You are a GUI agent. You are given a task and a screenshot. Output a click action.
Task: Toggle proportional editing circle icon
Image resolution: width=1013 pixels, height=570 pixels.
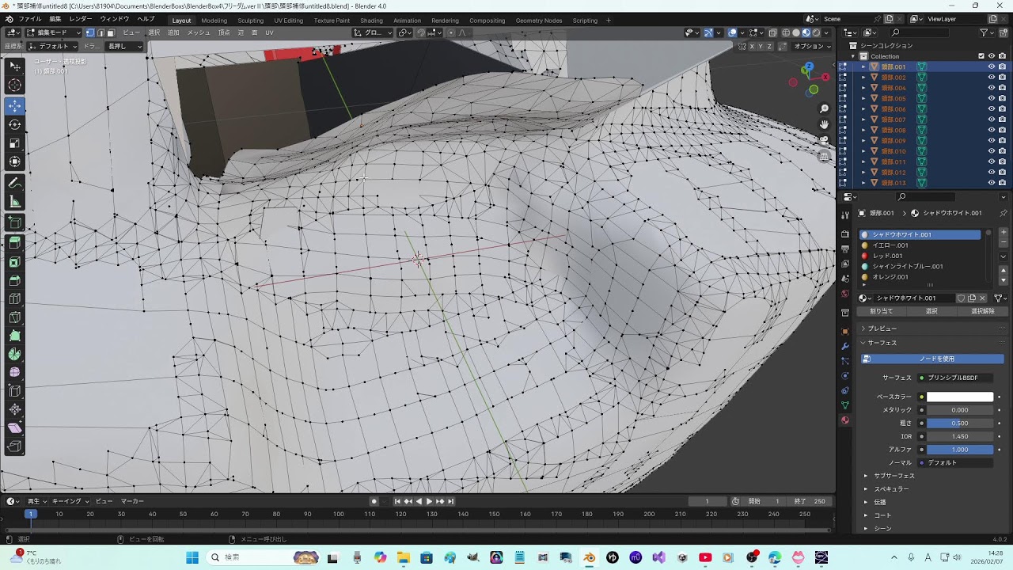(x=451, y=32)
